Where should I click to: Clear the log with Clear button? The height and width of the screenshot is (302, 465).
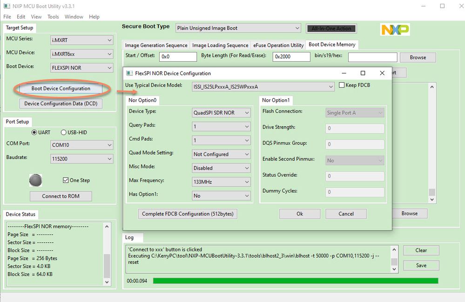(421, 250)
